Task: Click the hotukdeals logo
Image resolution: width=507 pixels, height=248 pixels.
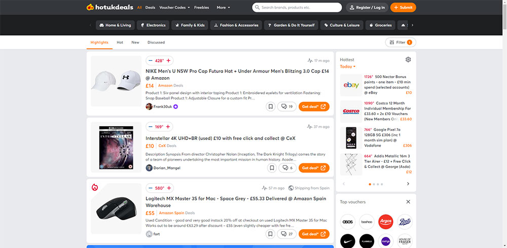Action: (110, 8)
